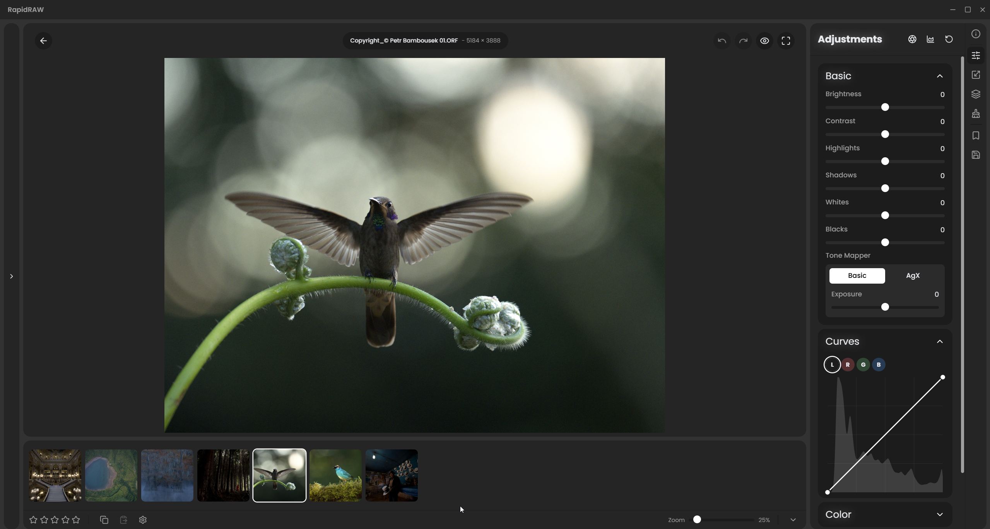This screenshot has height=529, width=990.
Task: Open the presets bookmark panel
Action: point(975,136)
